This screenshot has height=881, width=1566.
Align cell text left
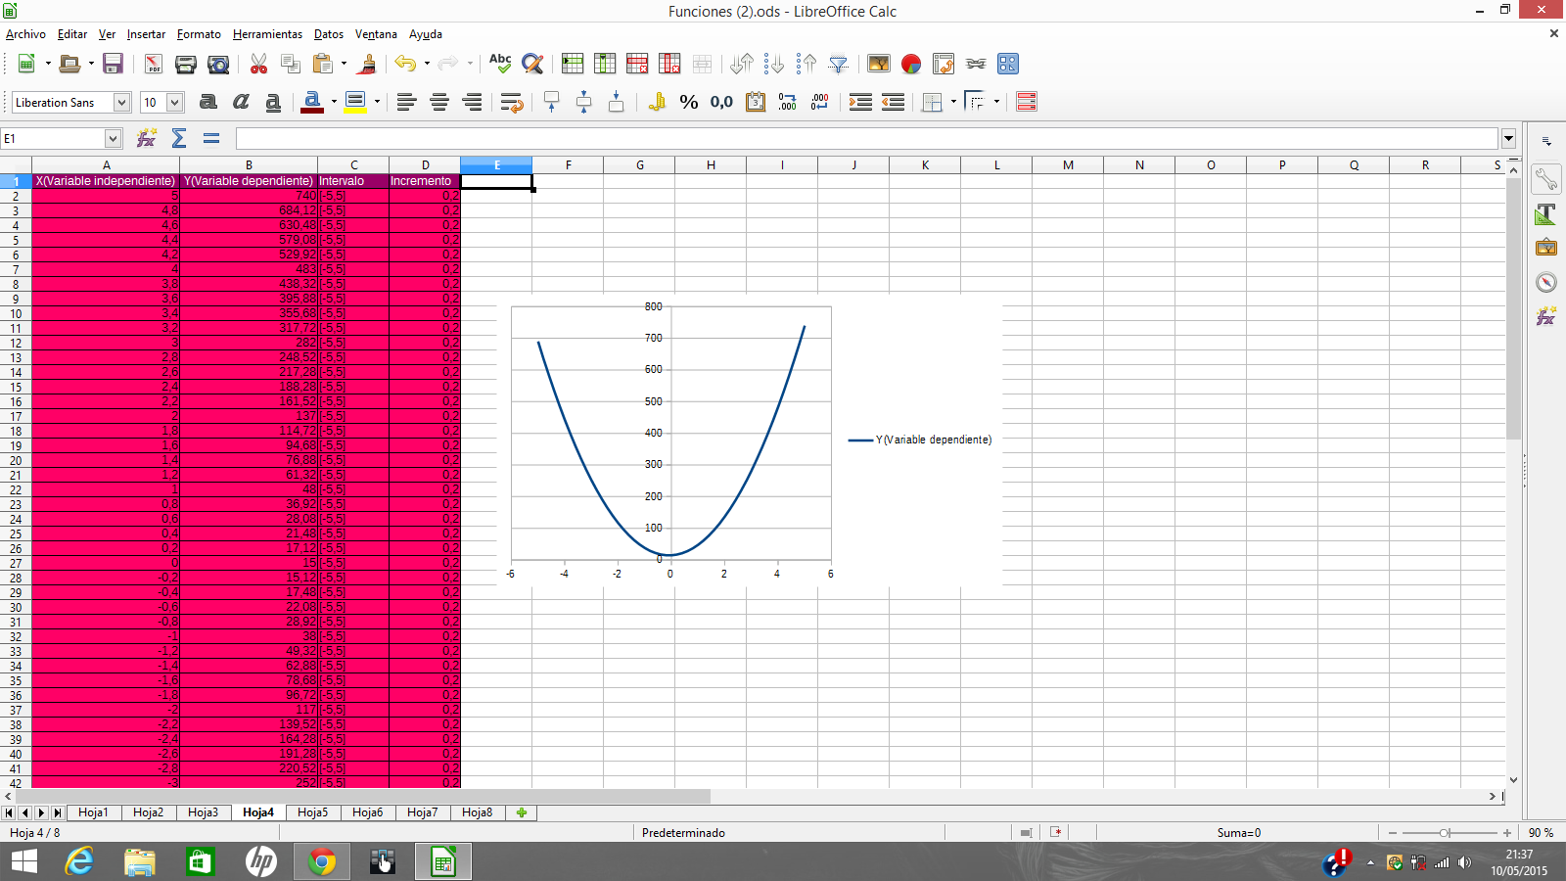coord(407,102)
